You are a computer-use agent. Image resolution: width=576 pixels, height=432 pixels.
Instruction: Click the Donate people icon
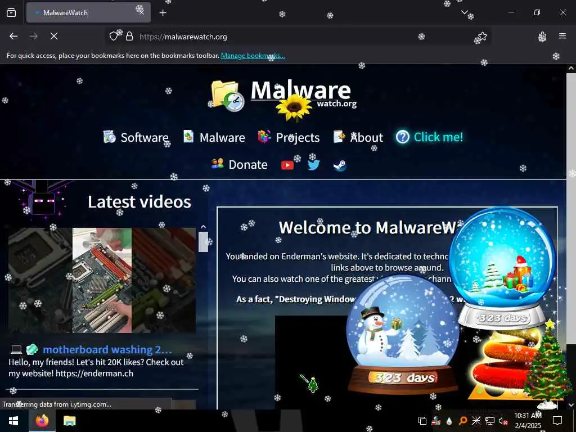click(218, 164)
